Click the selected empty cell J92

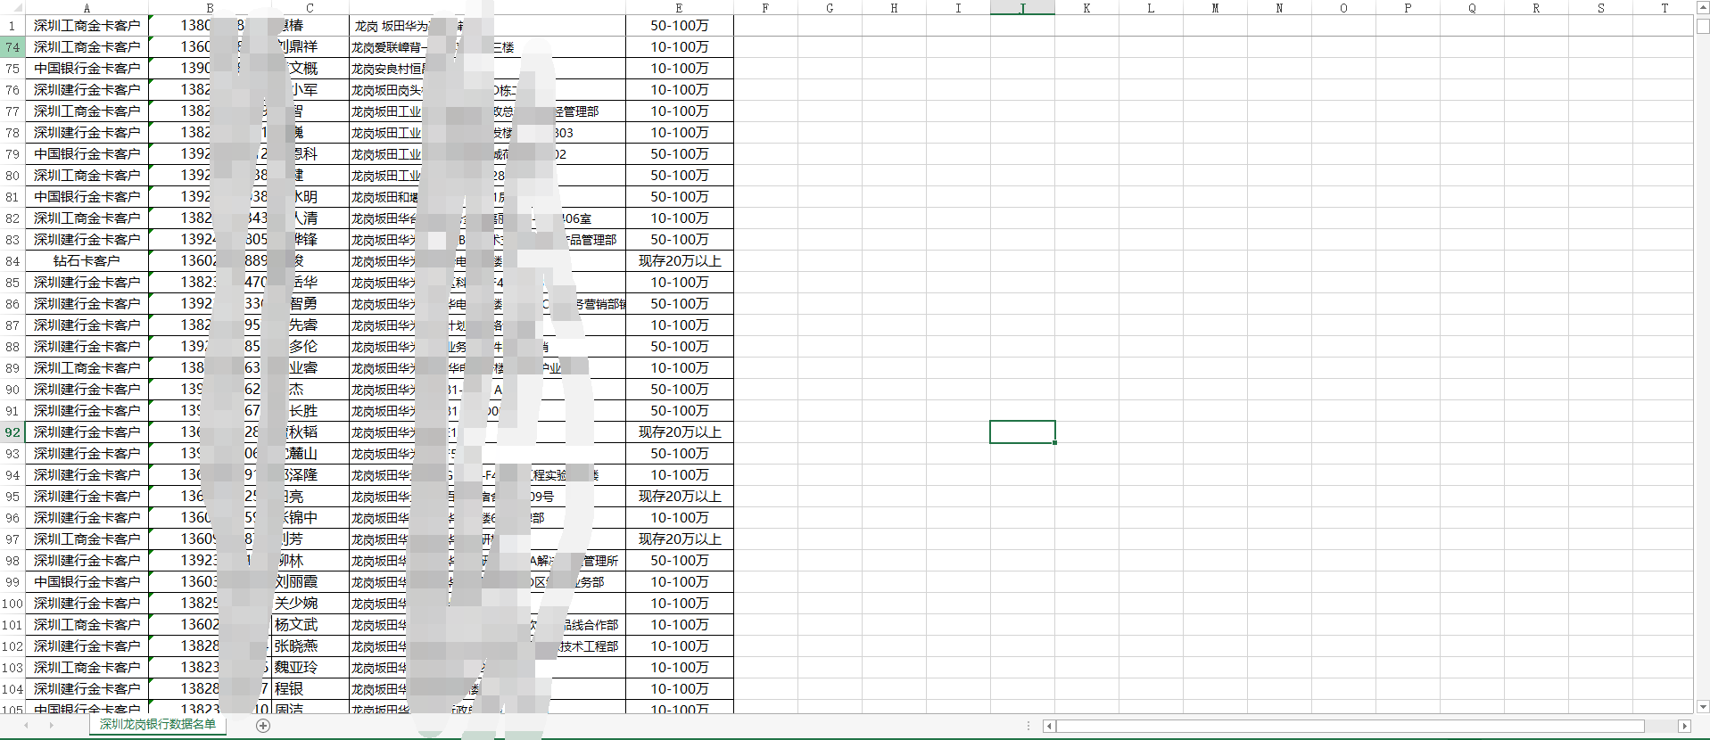[1022, 432]
